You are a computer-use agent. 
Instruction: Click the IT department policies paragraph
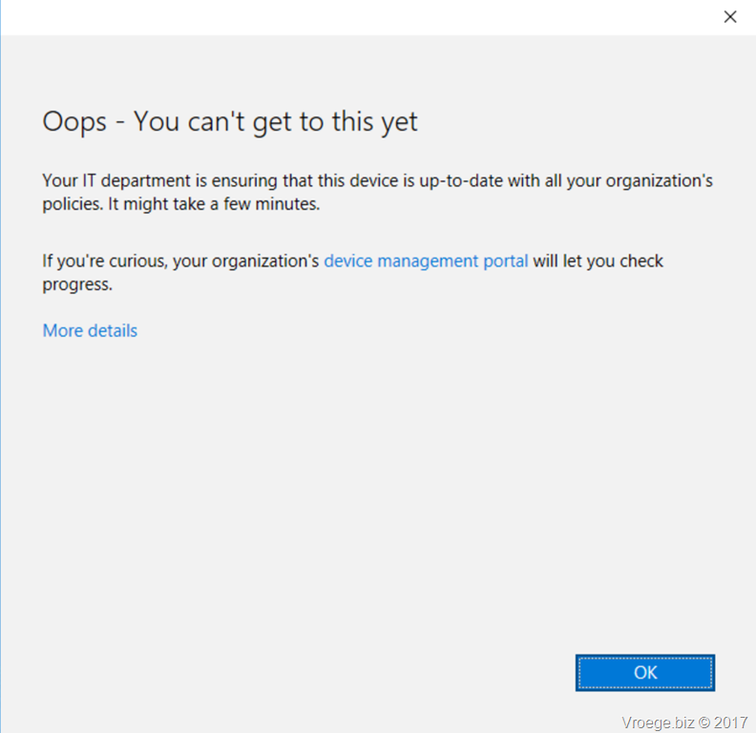click(x=377, y=192)
